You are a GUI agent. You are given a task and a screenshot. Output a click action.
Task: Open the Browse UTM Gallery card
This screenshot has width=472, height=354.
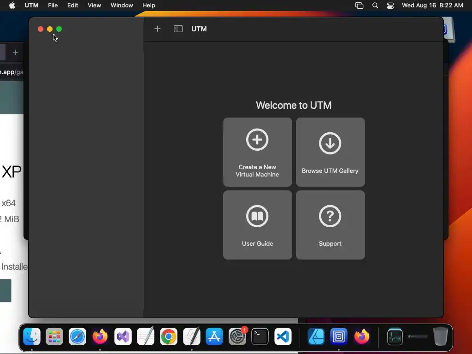(330, 152)
